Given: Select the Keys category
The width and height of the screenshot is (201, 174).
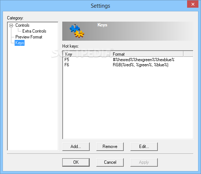Looking at the screenshot, I should 20,43.
